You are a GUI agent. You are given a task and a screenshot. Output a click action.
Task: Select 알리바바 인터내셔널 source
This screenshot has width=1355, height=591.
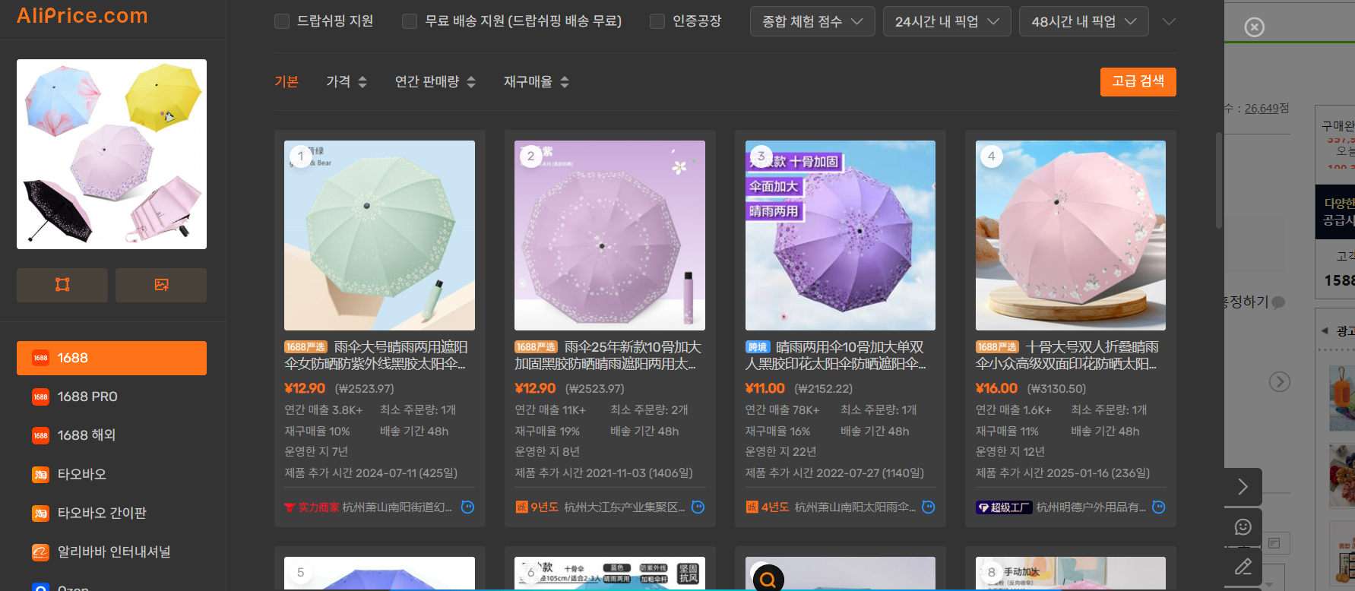pos(112,551)
